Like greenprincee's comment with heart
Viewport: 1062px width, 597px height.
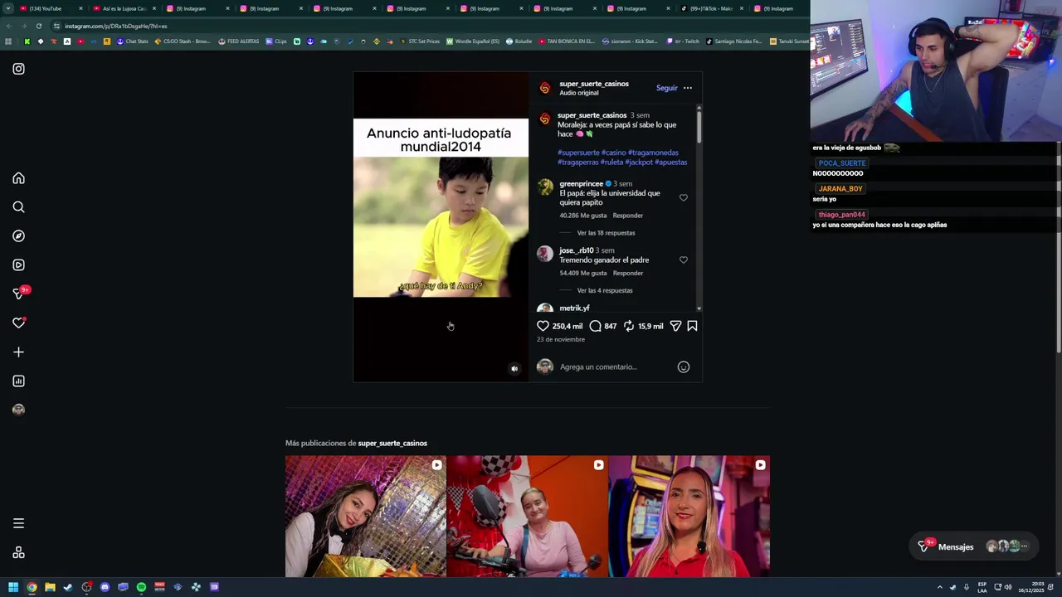(x=684, y=197)
